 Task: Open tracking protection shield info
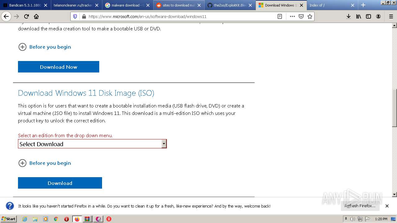75,16
